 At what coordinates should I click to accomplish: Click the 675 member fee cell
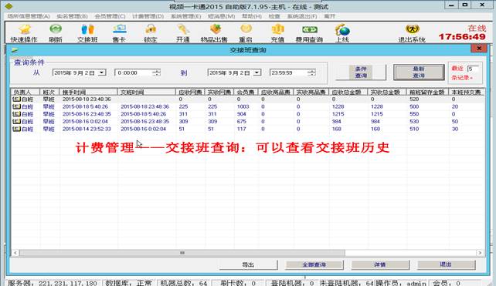pos(241,122)
